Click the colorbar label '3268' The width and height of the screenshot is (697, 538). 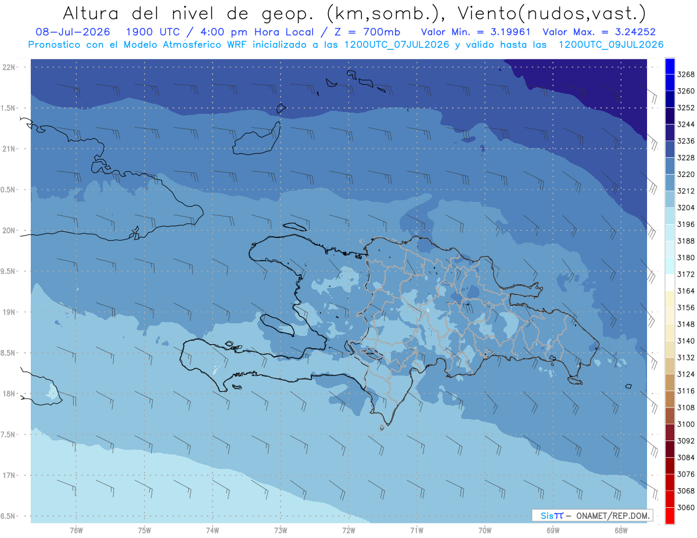tap(686, 74)
